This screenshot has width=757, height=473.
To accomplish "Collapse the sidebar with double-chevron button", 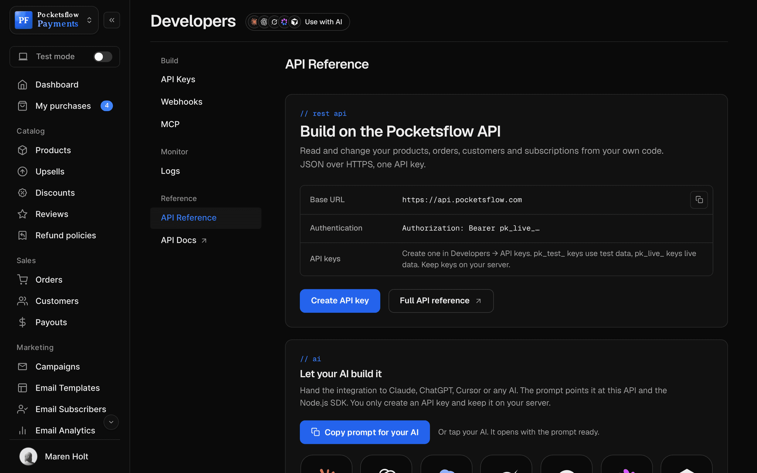I will 112,20.
